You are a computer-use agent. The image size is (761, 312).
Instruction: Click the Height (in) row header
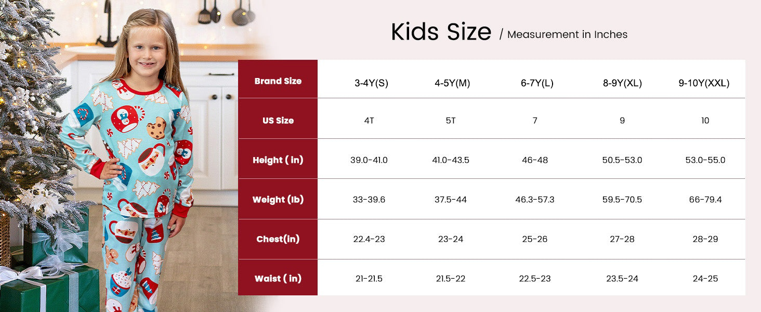[x=278, y=160]
